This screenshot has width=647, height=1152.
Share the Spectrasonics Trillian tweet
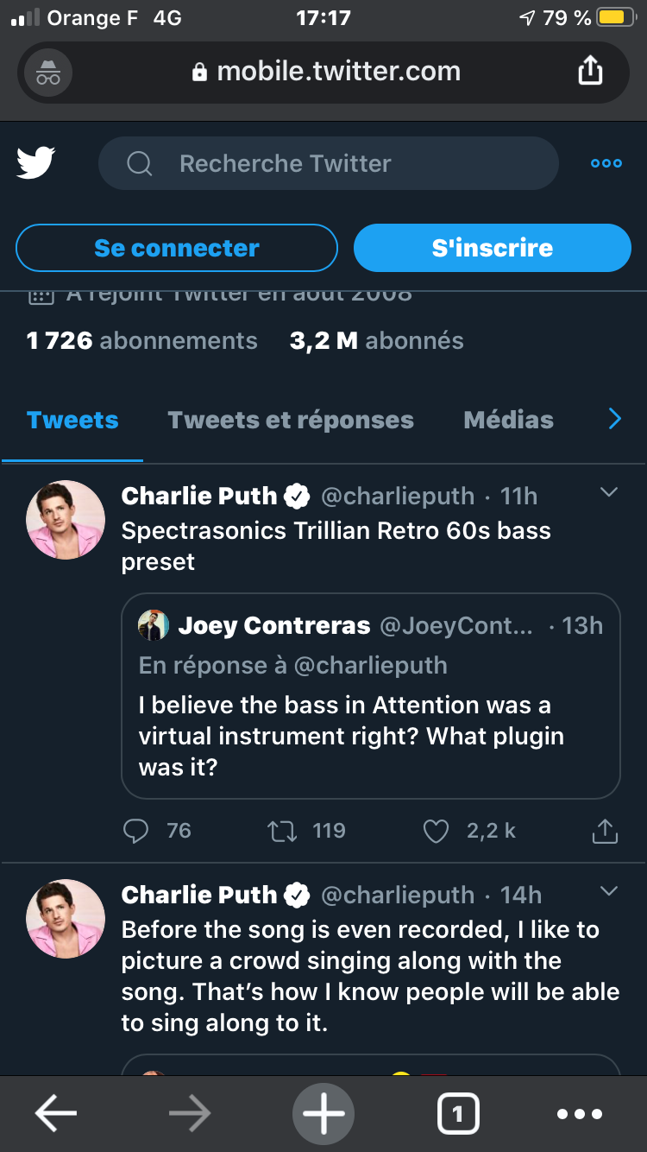point(605,831)
